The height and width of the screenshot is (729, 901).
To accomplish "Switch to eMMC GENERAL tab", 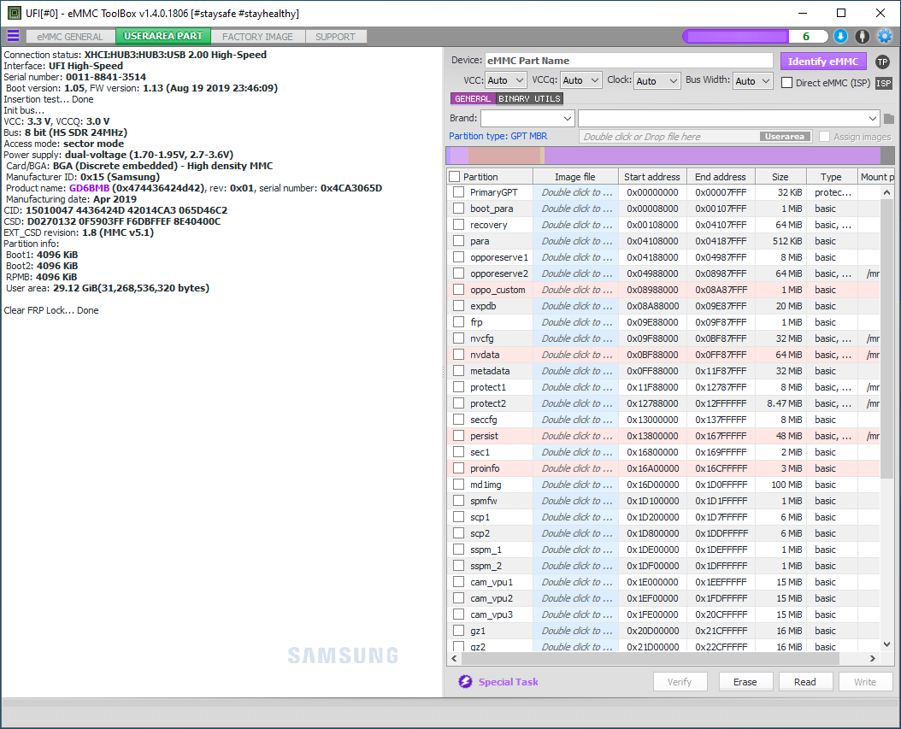I will (x=70, y=36).
